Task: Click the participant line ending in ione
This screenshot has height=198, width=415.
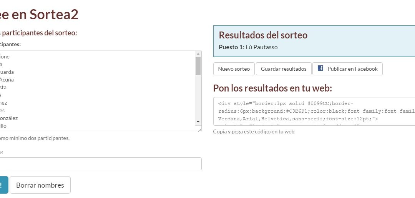Action: 5,57
